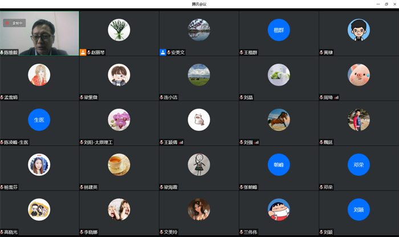Screen dimensions: 399x237
Task: Click the name label 连小洁
Action: (173, 97)
